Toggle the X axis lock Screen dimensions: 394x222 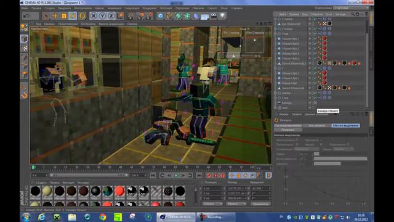click(94, 16)
